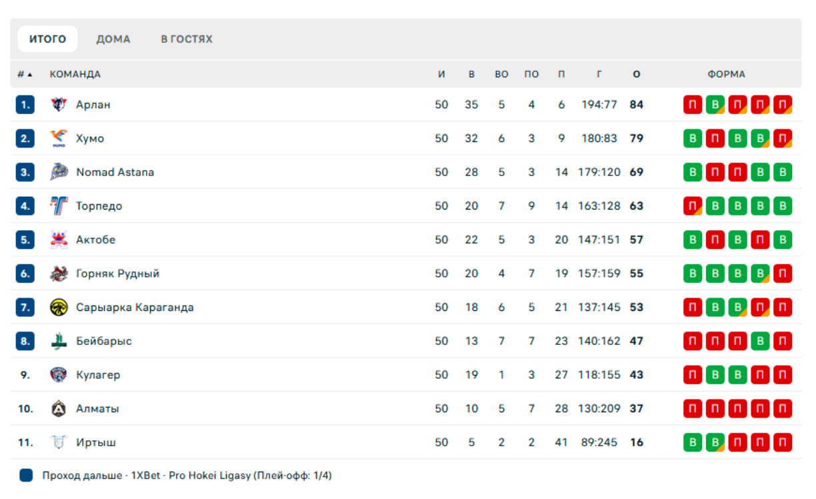Screen dimensions: 816x499
Task: Click Иртыш's first green form badge
Action: pos(693,442)
